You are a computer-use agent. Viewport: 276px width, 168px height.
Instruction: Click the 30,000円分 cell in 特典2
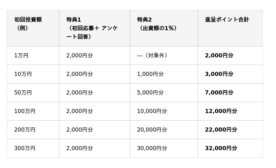[164, 148]
